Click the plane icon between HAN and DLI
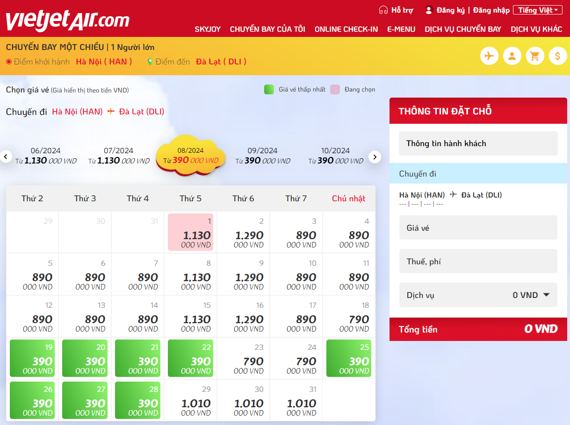Screen dimensions: 570x425 (110, 112)
